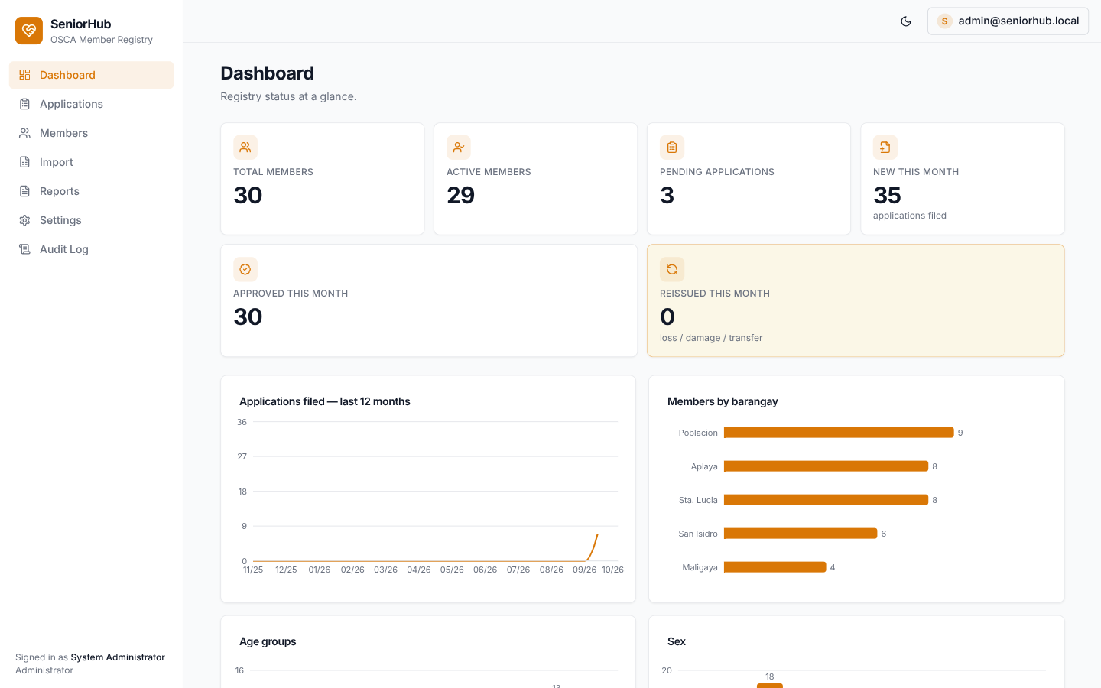Image resolution: width=1101 pixels, height=688 pixels.
Task: Click the Active Members card icon
Action: coord(459,148)
